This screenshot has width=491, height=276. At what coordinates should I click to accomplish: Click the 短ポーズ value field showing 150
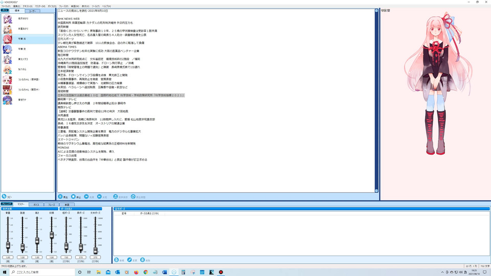66,257
